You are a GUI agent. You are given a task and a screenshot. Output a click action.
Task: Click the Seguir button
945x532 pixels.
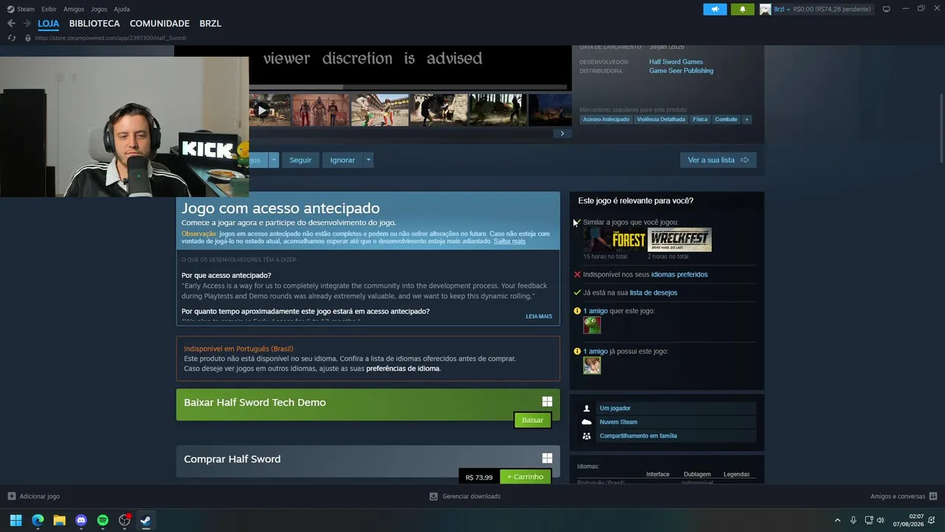(300, 160)
